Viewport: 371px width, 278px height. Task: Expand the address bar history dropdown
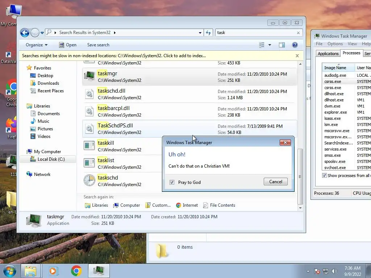pyautogui.click(x=200, y=33)
